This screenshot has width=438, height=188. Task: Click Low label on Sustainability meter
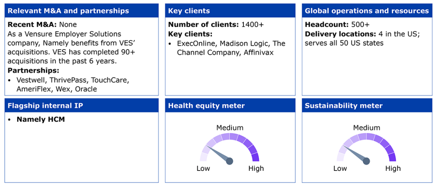pos(340,168)
